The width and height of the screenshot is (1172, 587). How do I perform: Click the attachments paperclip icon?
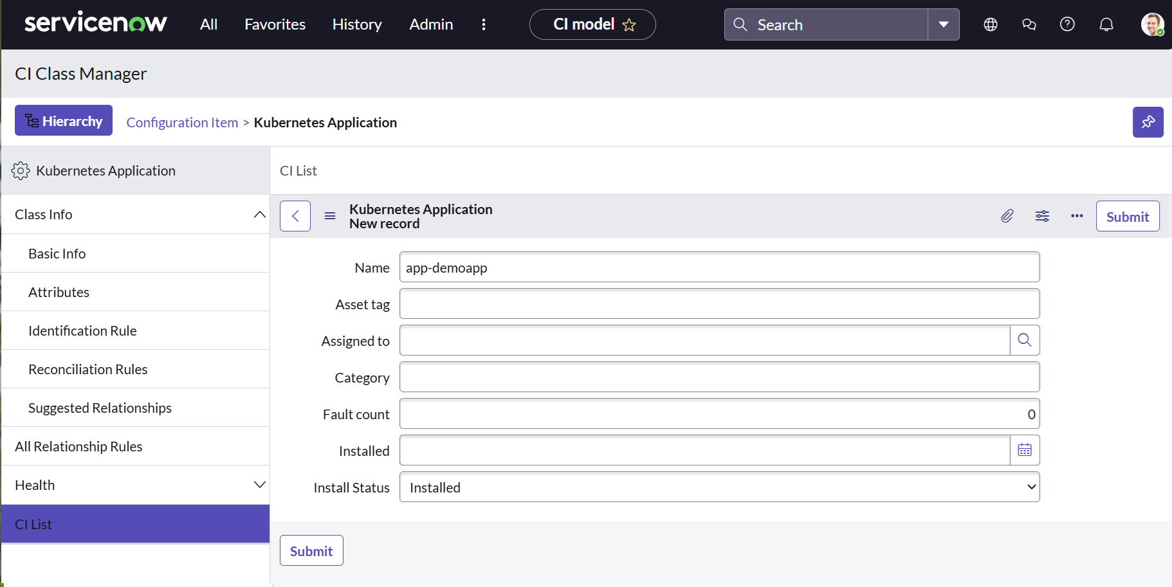pos(1007,216)
